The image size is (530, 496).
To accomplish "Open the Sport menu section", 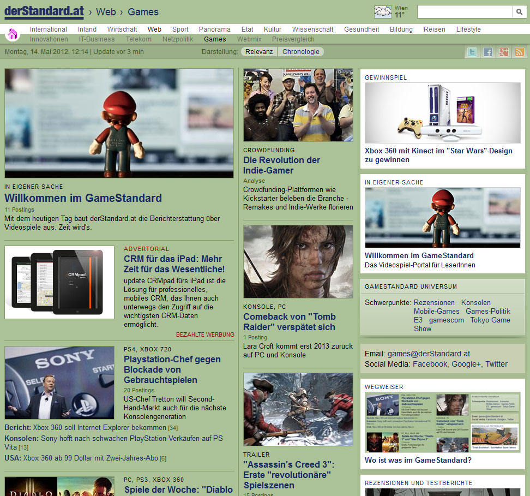I will 180,29.
